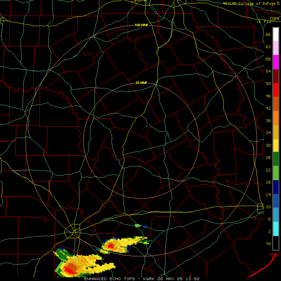This screenshot has height=281, width=281.
Task: Click the white swatch in the tops legend
Action: click(x=276, y=34)
